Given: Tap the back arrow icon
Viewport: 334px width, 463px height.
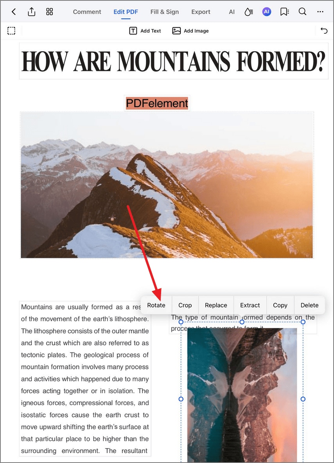Looking at the screenshot, I should click(x=14, y=12).
